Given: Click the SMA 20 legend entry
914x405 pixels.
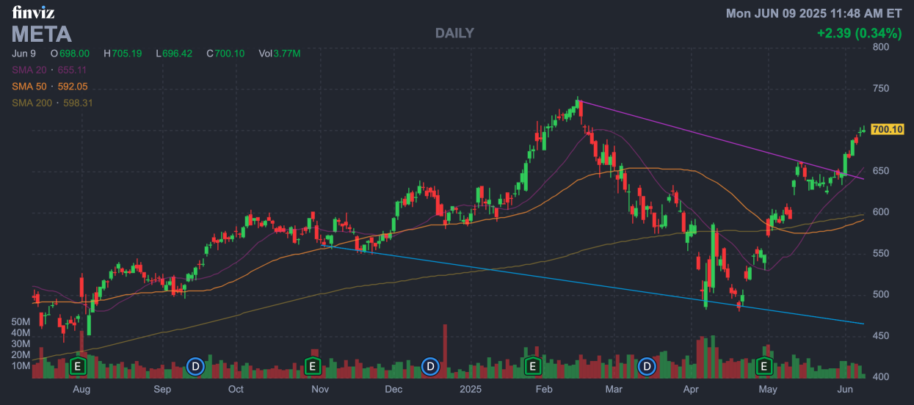Looking at the screenshot, I should (x=49, y=70).
